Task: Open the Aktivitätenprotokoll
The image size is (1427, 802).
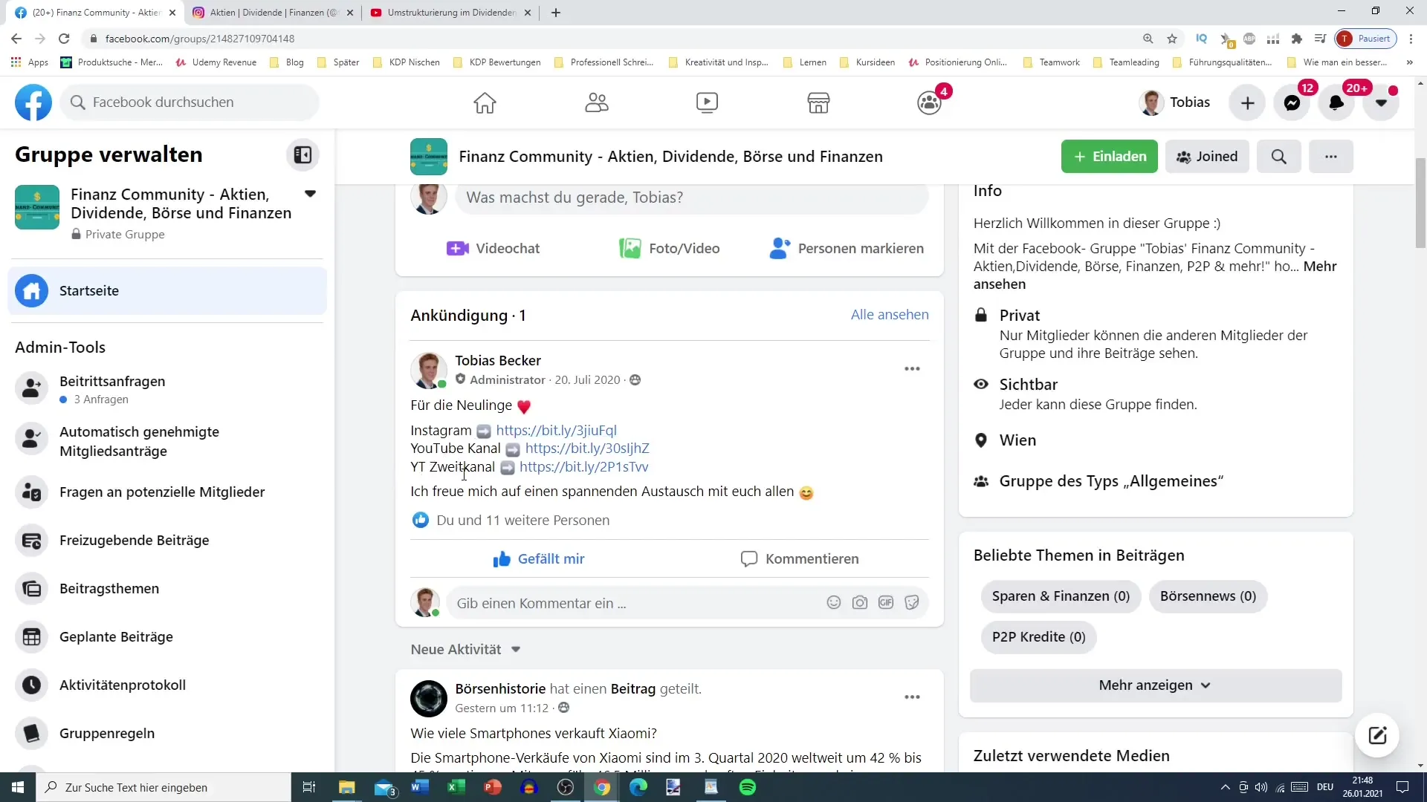Action: (167, 685)
